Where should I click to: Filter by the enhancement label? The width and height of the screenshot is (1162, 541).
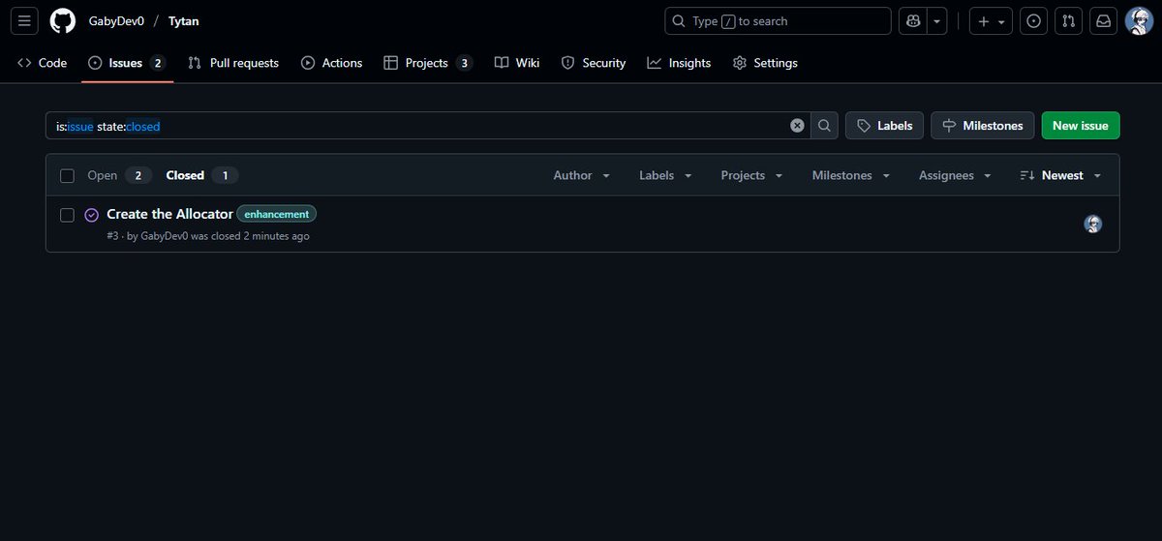[276, 214]
